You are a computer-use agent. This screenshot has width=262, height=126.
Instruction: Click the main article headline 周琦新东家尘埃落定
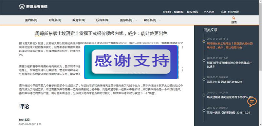click(x=101, y=33)
